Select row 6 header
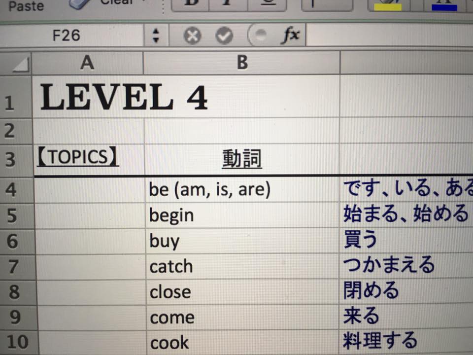The height and width of the screenshot is (355, 473). coord(18,241)
